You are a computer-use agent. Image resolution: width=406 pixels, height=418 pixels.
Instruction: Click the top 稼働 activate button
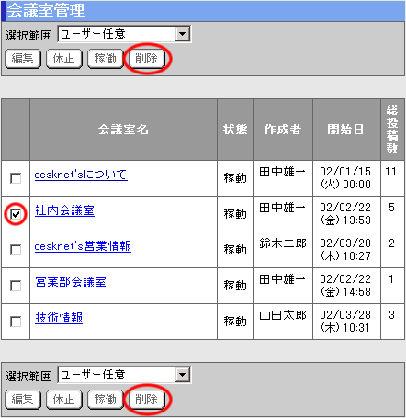[x=106, y=59]
